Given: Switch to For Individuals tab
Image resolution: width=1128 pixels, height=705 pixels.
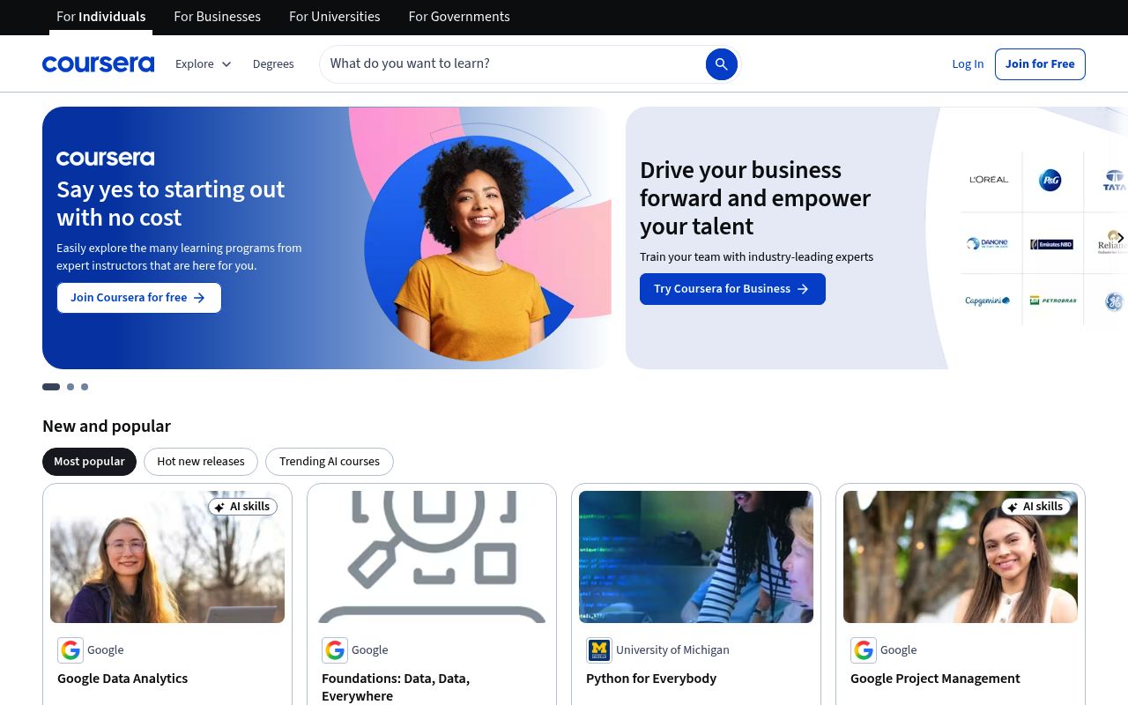Looking at the screenshot, I should coord(100,17).
